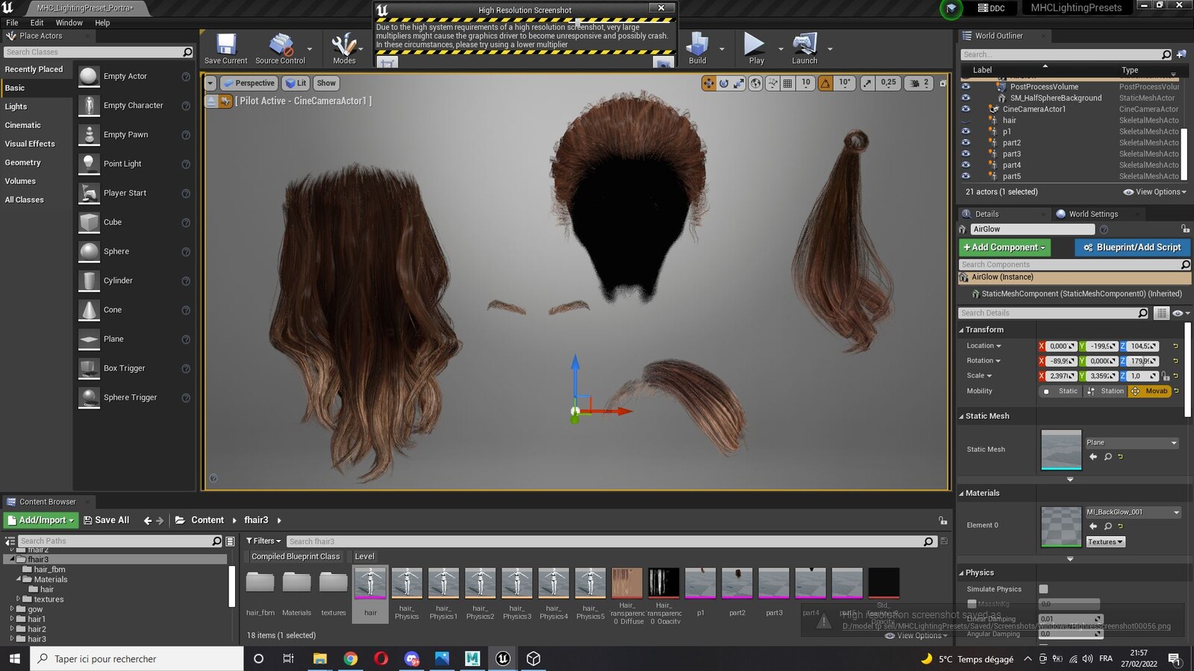Viewport: 1194px width, 671px height.
Task: Open the Plane static mesh dropdown
Action: 1131,443
